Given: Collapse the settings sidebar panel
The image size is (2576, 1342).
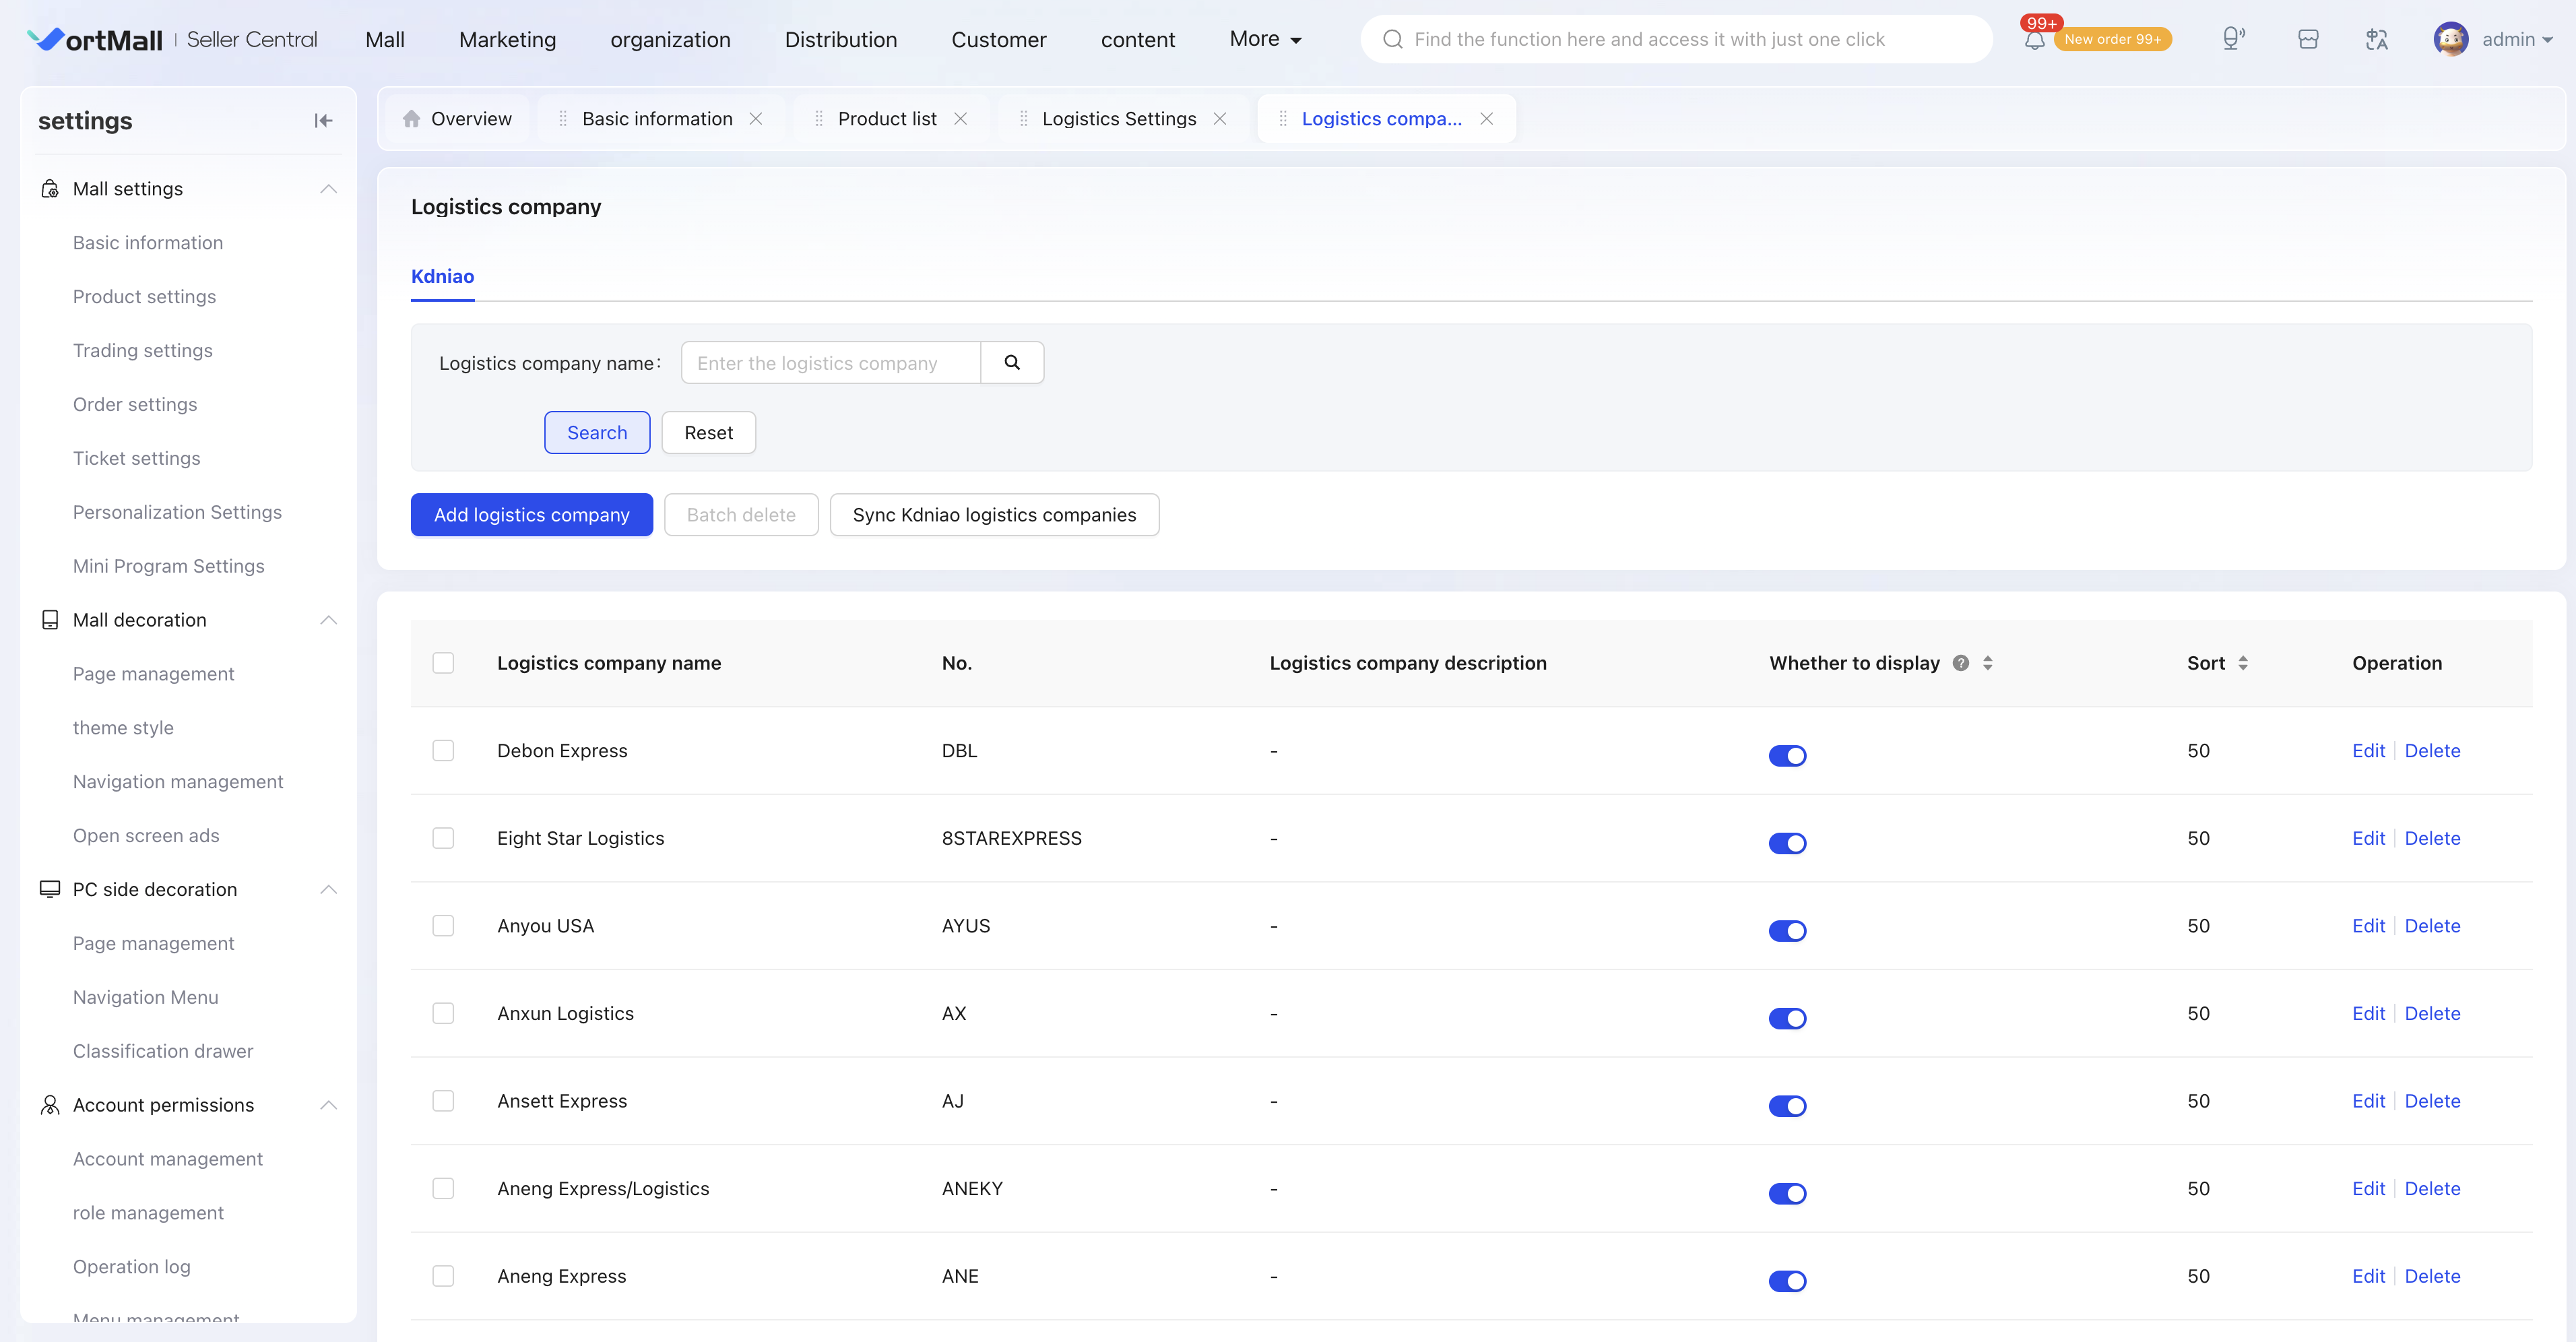Looking at the screenshot, I should point(323,121).
